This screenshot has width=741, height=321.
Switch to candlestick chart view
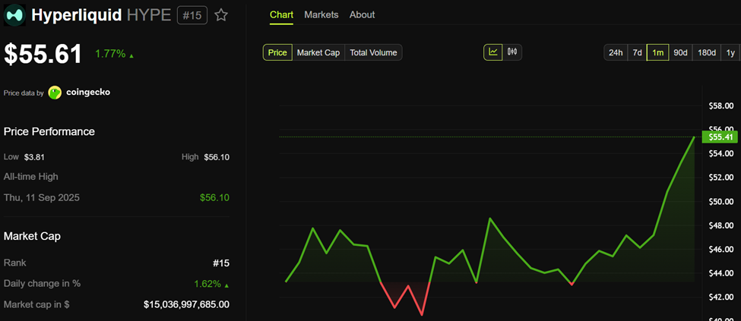512,52
